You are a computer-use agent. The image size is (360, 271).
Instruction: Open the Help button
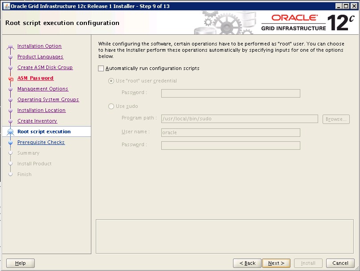pos(20,263)
